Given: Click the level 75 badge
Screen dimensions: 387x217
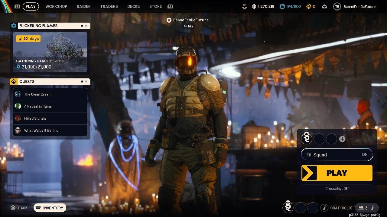Looking at the screenshot, I should (x=337, y=6).
